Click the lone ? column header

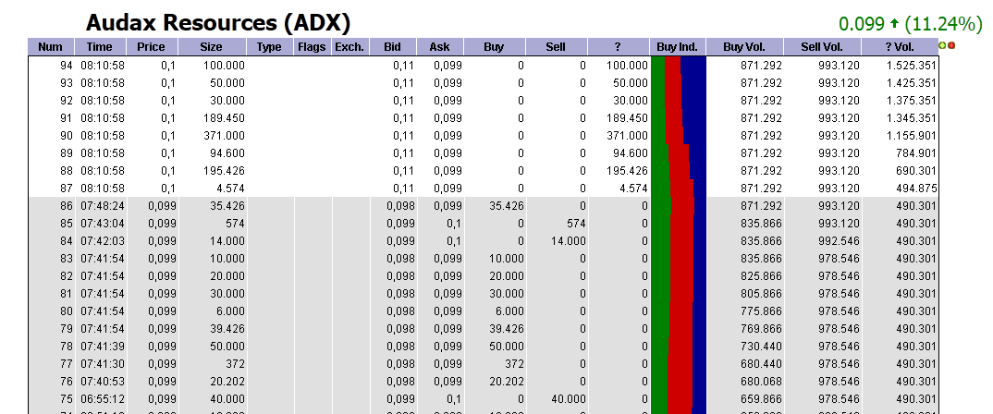(618, 47)
